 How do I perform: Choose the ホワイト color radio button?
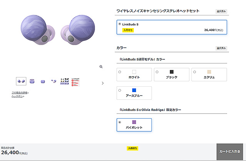click(x=120, y=72)
